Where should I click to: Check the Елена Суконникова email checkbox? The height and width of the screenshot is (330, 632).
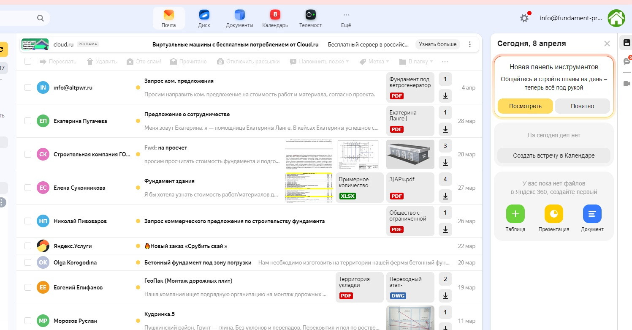[x=28, y=188]
